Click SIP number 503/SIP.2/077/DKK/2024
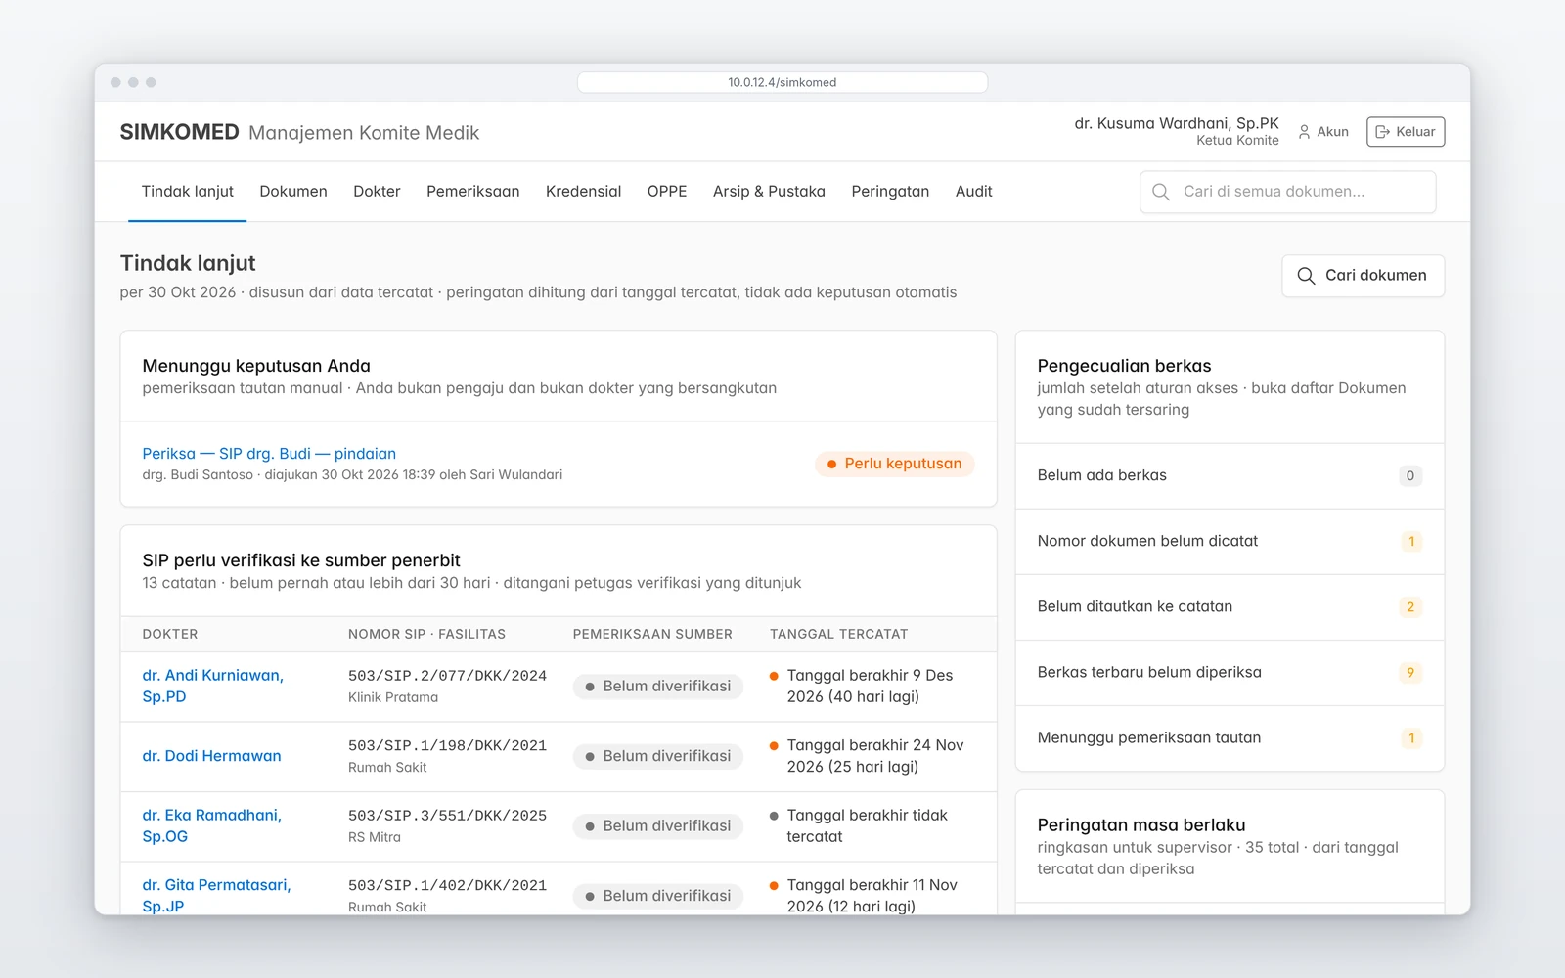Image resolution: width=1565 pixels, height=978 pixels. point(447,676)
